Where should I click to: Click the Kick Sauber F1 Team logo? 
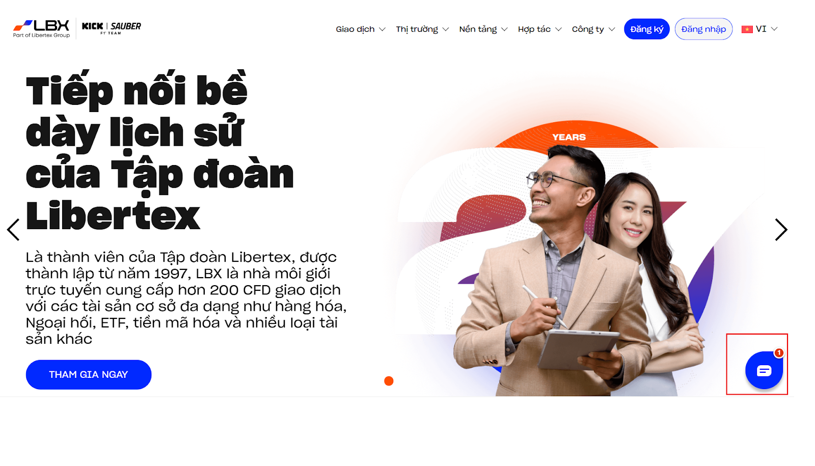[x=112, y=28]
